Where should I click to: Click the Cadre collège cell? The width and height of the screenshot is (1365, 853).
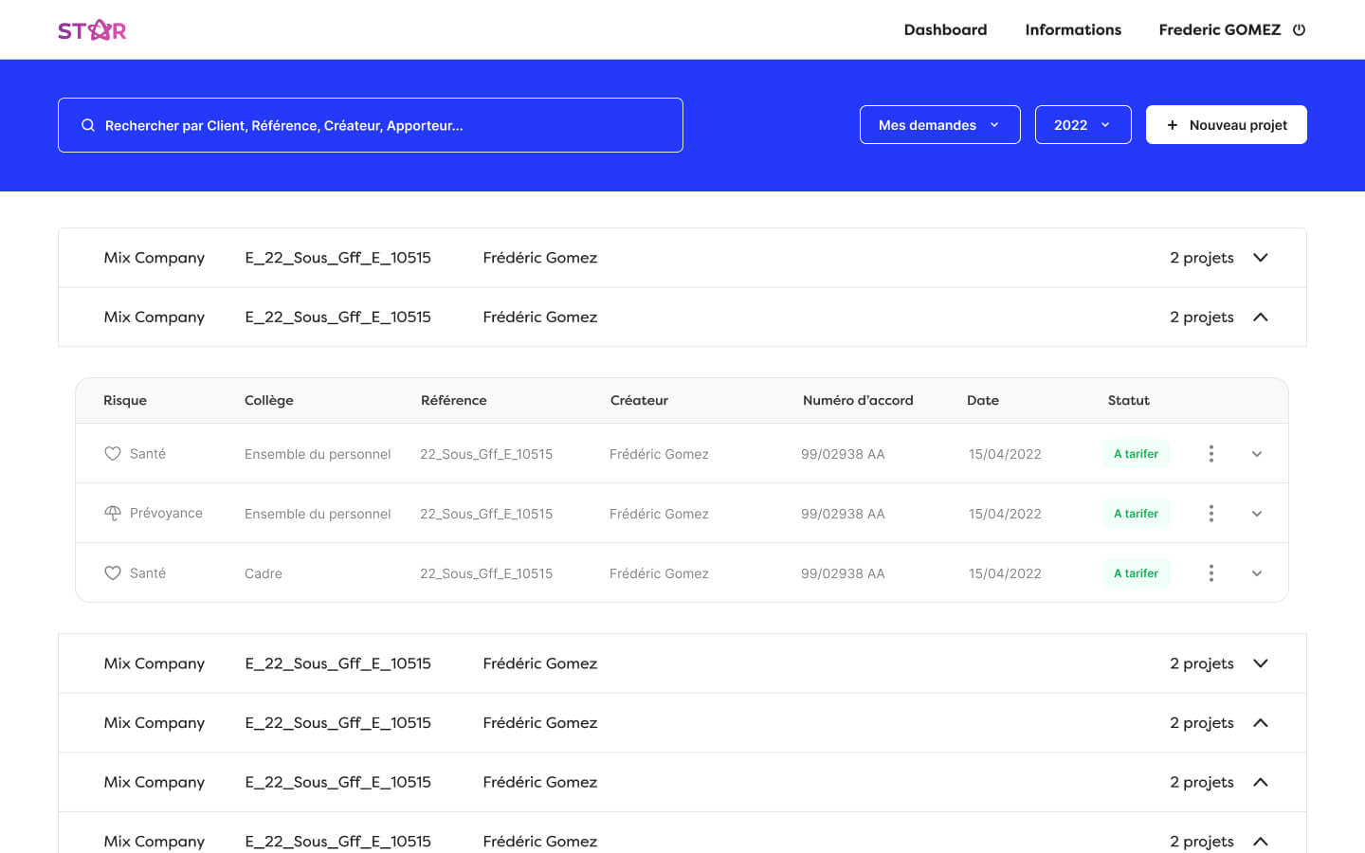tap(264, 573)
